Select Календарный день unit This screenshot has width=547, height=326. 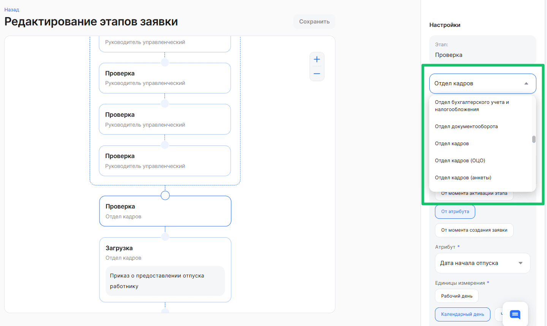[x=463, y=314]
